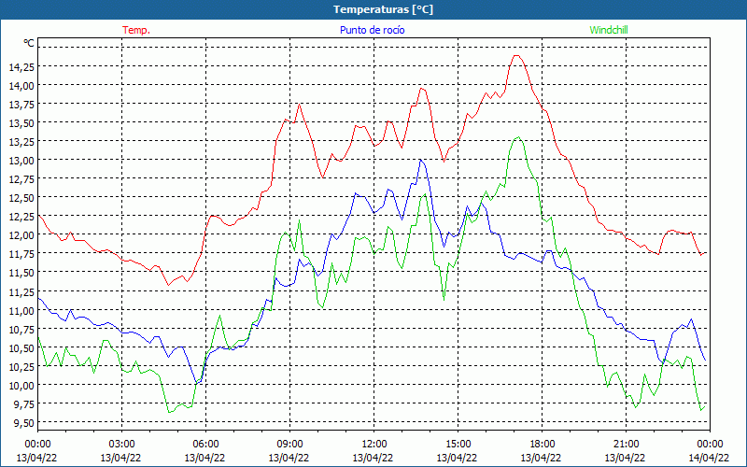Click the 13,00 y-axis value
This screenshot has height=467, width=747.
pyautogui.click(x=21, y=161)
